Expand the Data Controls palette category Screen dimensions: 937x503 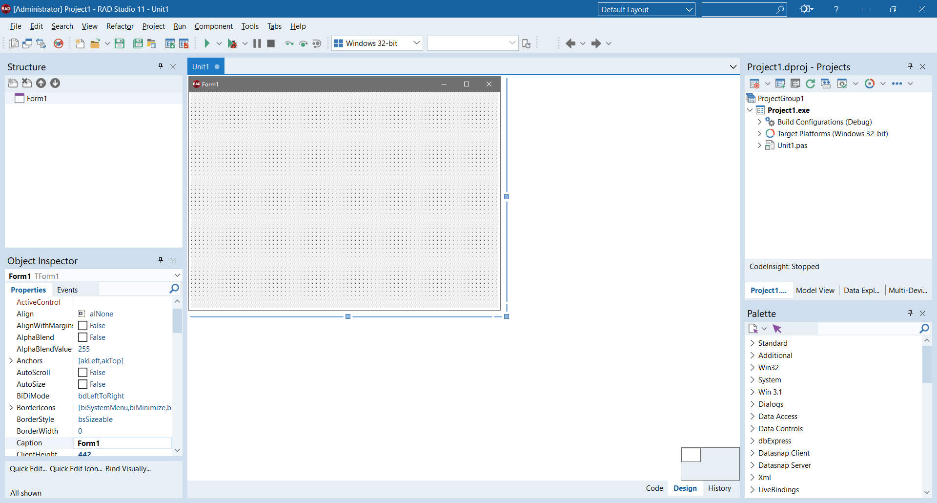click(x=752, y=429)
